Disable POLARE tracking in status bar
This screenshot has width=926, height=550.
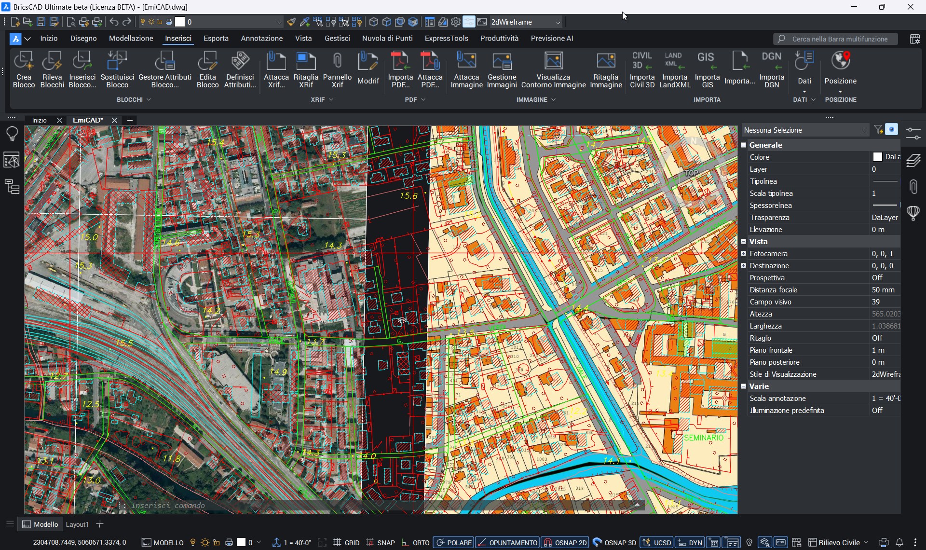[453, 543]
